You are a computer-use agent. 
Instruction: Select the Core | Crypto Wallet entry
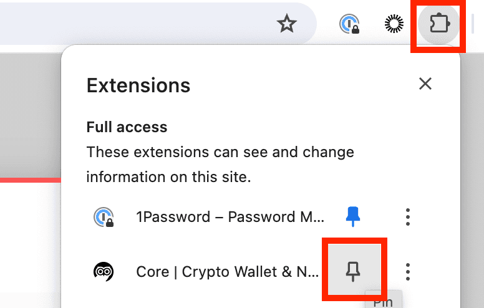pyautogui.click(x=227, y=271)
